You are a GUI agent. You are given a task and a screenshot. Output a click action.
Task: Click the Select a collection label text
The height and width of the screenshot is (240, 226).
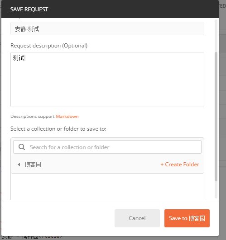pyautogui.click(x=58, y=129)
